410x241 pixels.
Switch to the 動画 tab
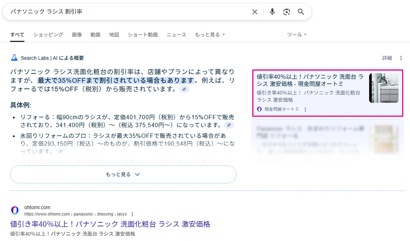click(x=95, y=34)
